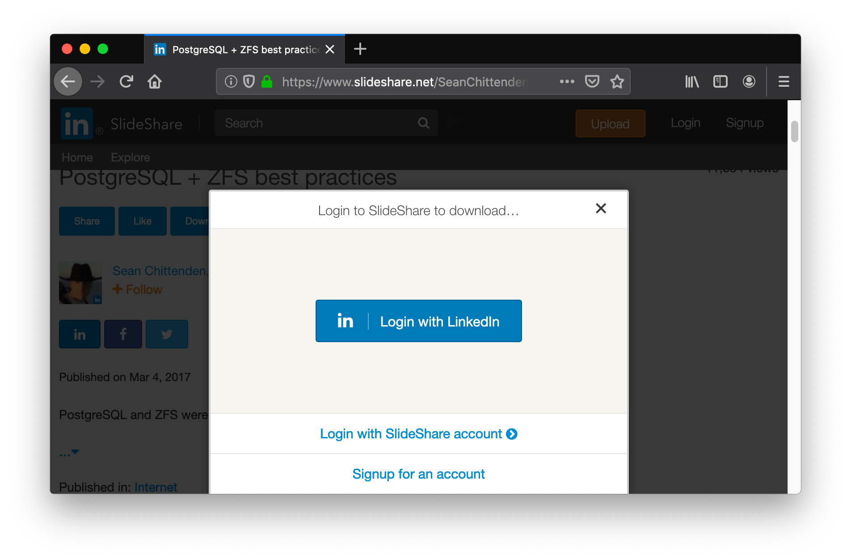Toggle the sidebar view icon
The height and width of the screenshot is (560, 851).
point(720,81)
